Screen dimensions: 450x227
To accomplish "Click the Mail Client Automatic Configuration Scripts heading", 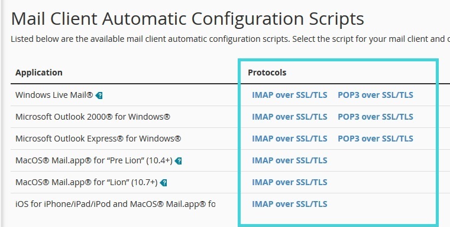I will [x=187, y=19].
